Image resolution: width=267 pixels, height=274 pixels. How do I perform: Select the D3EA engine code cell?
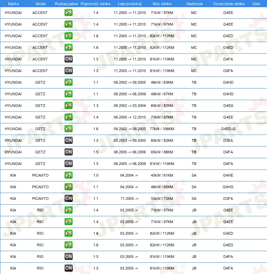[228, 140]
